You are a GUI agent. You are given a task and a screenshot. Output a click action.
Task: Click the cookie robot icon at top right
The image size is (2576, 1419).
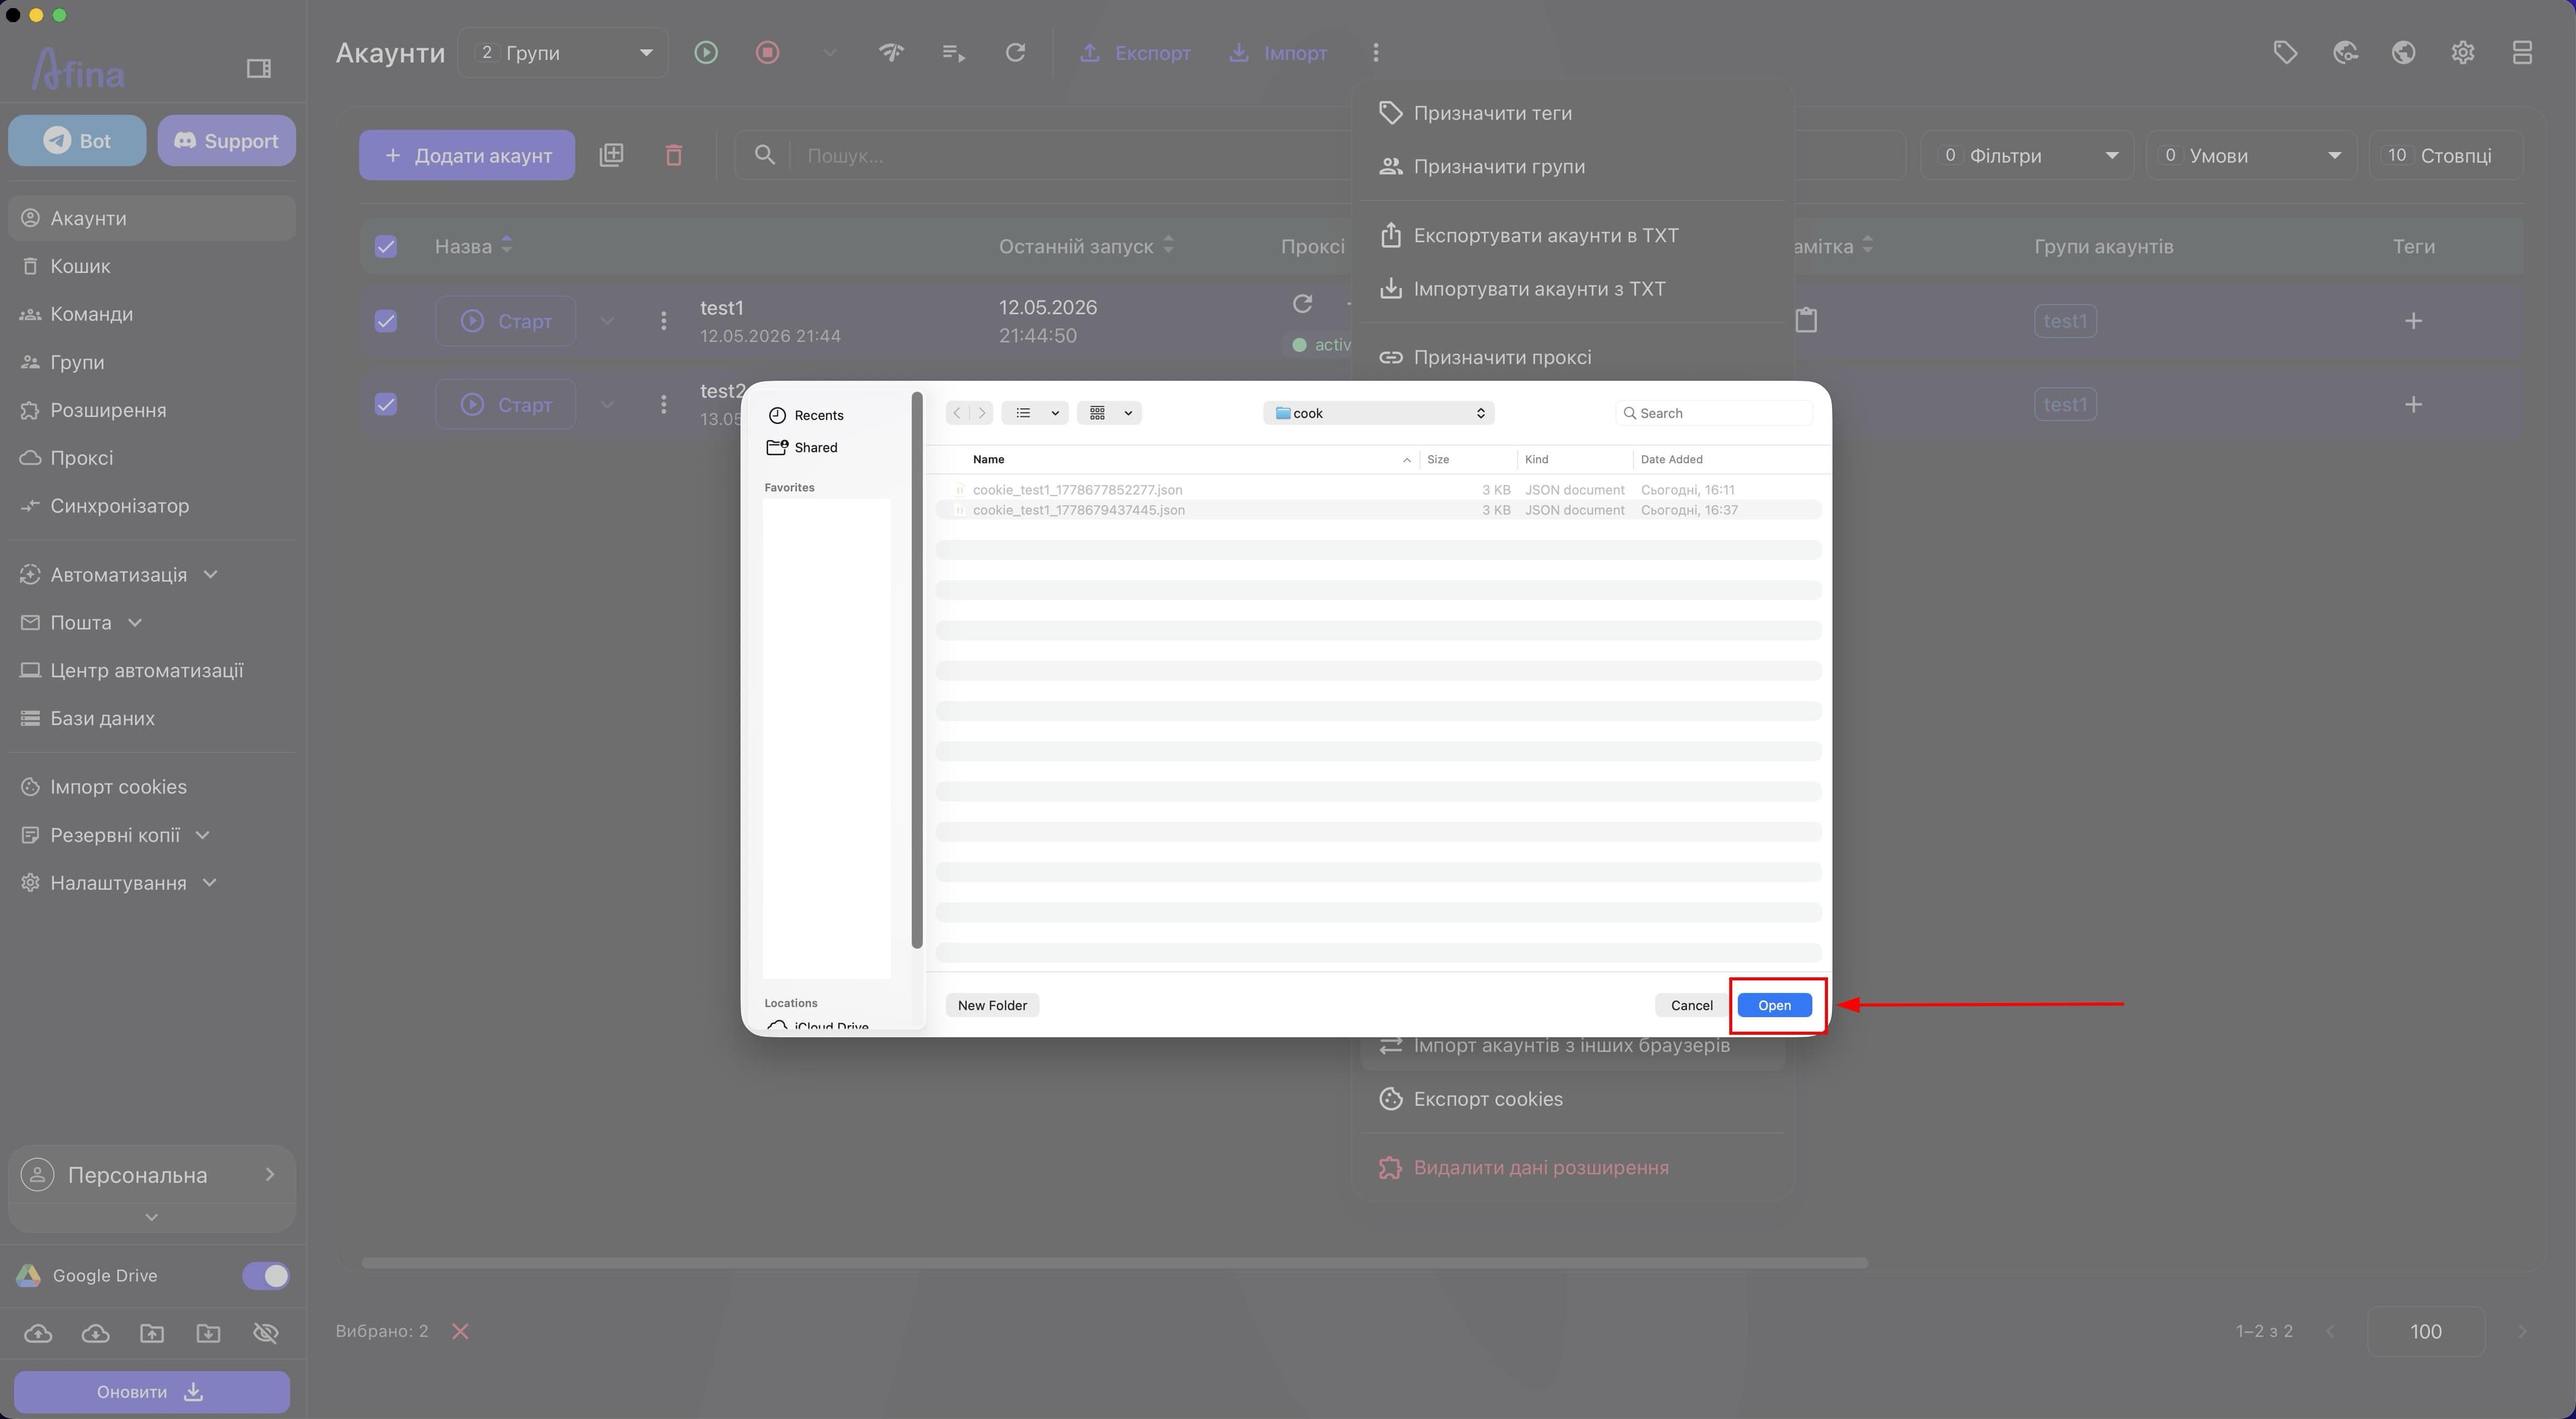pyautogui.click(x=2345, y=52)
